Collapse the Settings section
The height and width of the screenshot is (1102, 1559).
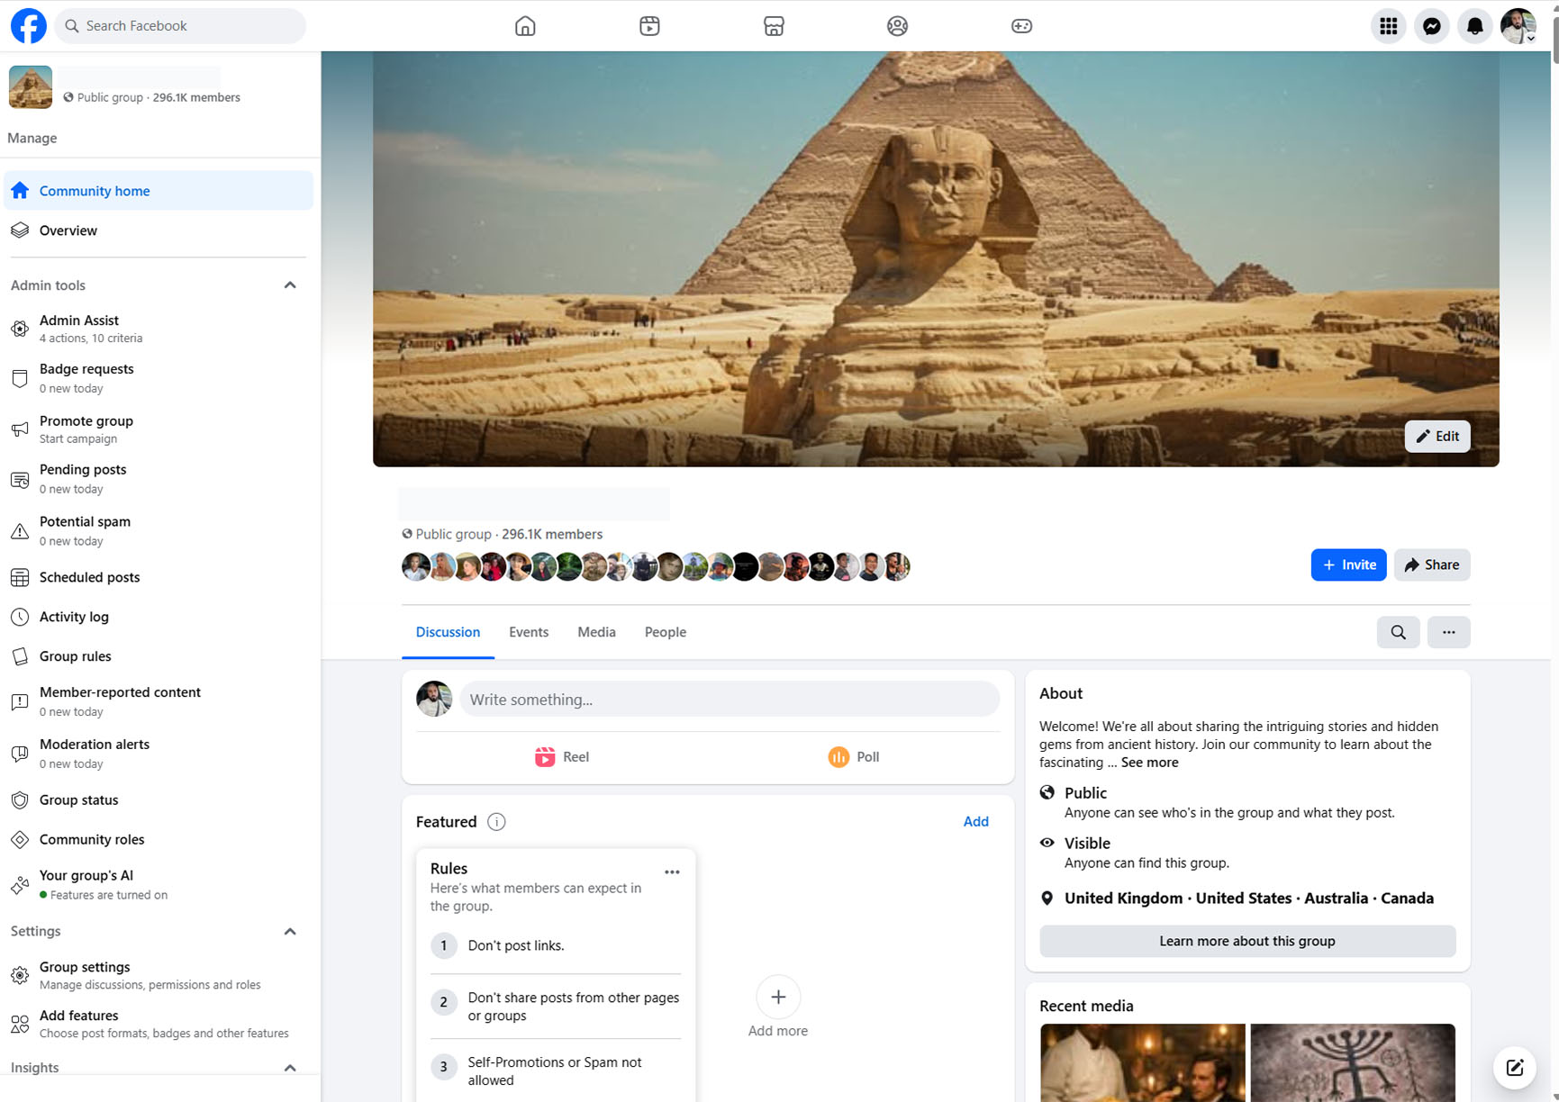click(x=290, y=932)
